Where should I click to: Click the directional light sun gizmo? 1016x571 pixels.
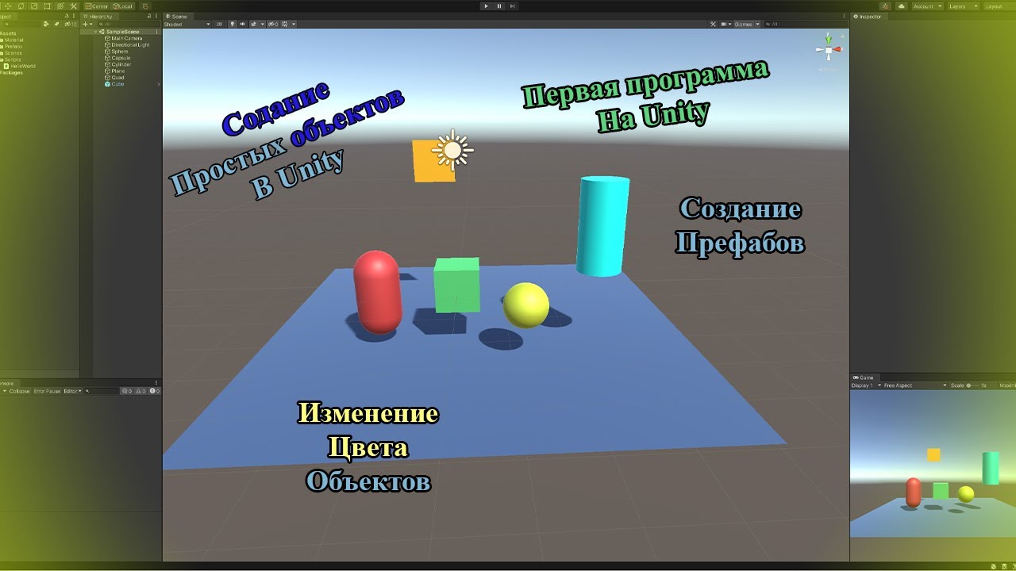tap(452, 149)
